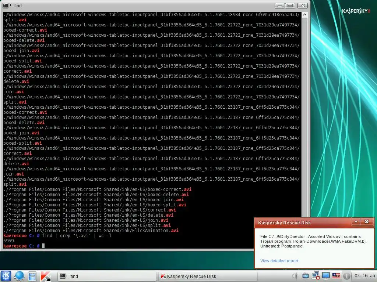Click the info tray icon
Screen dimensions: 377x282
click(x=346, y=276)
